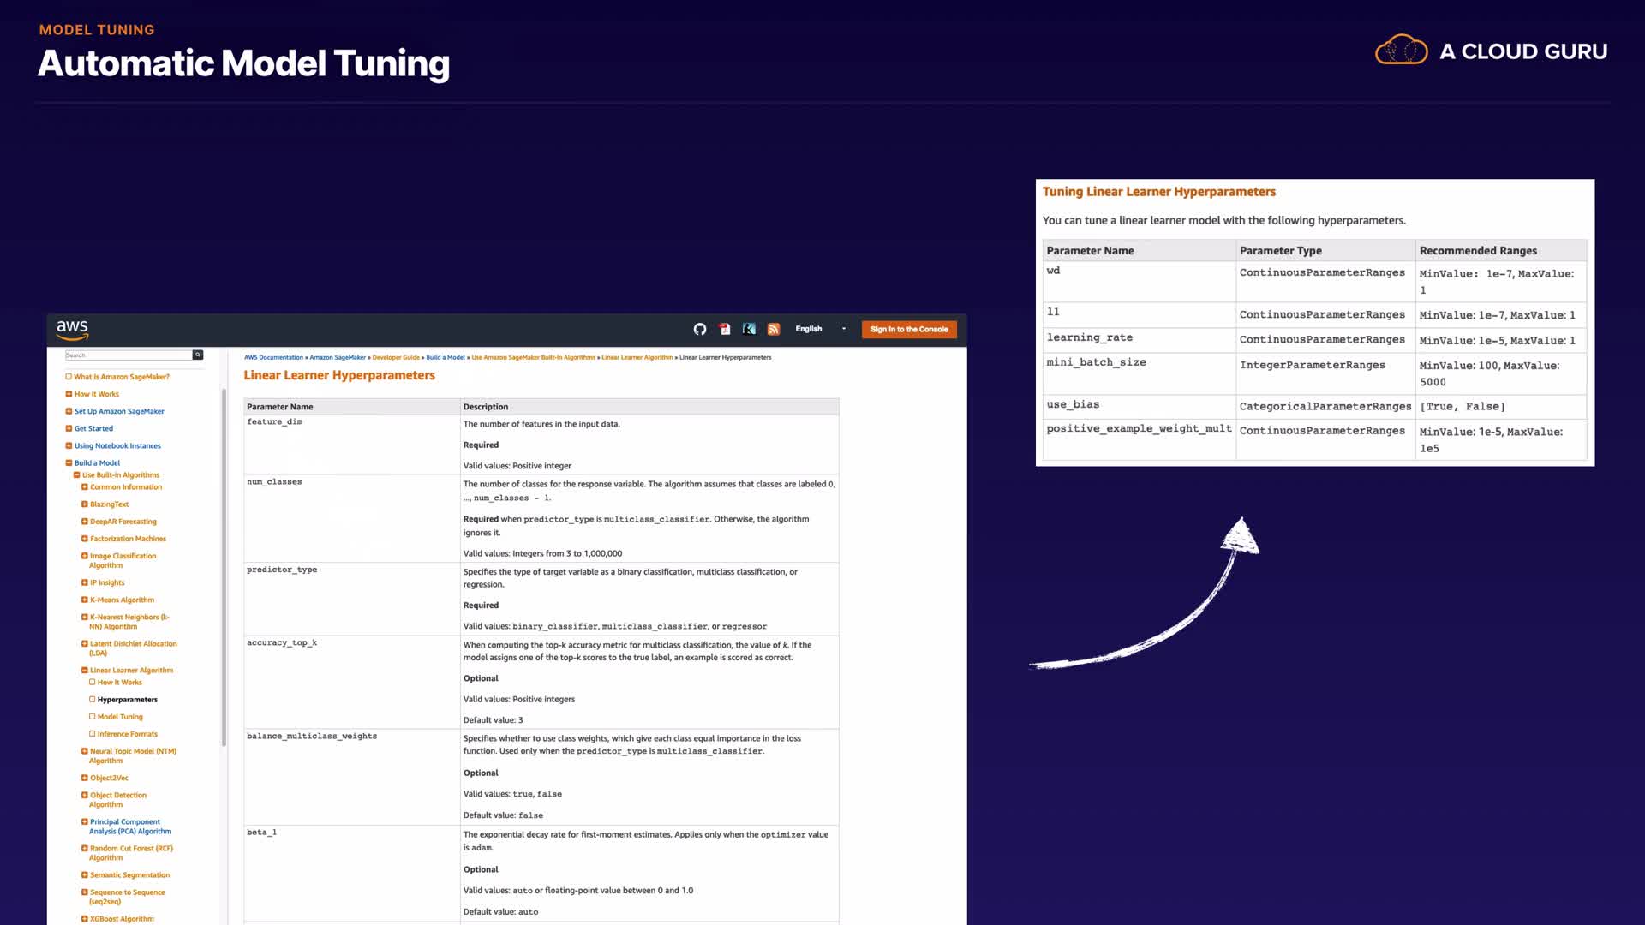The image size is (1645, 925).
Task: Click the search magnifier button
Action: point(198,355)
